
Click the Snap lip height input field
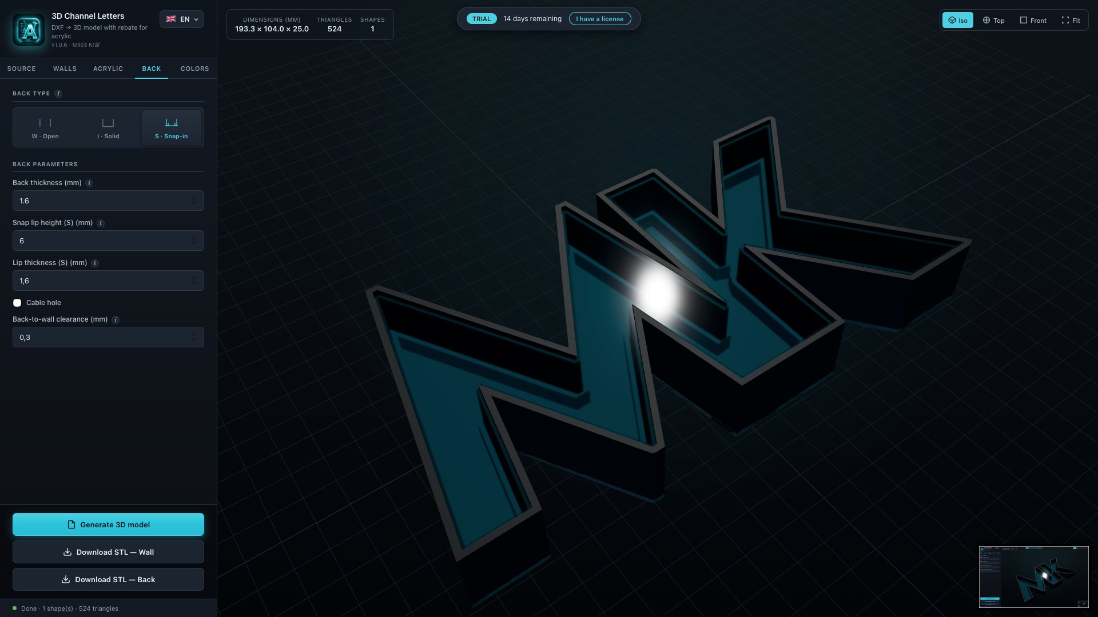point(108,241)
